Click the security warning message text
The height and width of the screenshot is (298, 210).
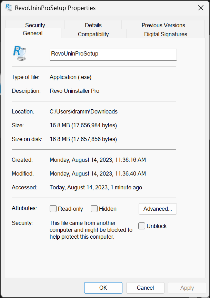[91, 230]
